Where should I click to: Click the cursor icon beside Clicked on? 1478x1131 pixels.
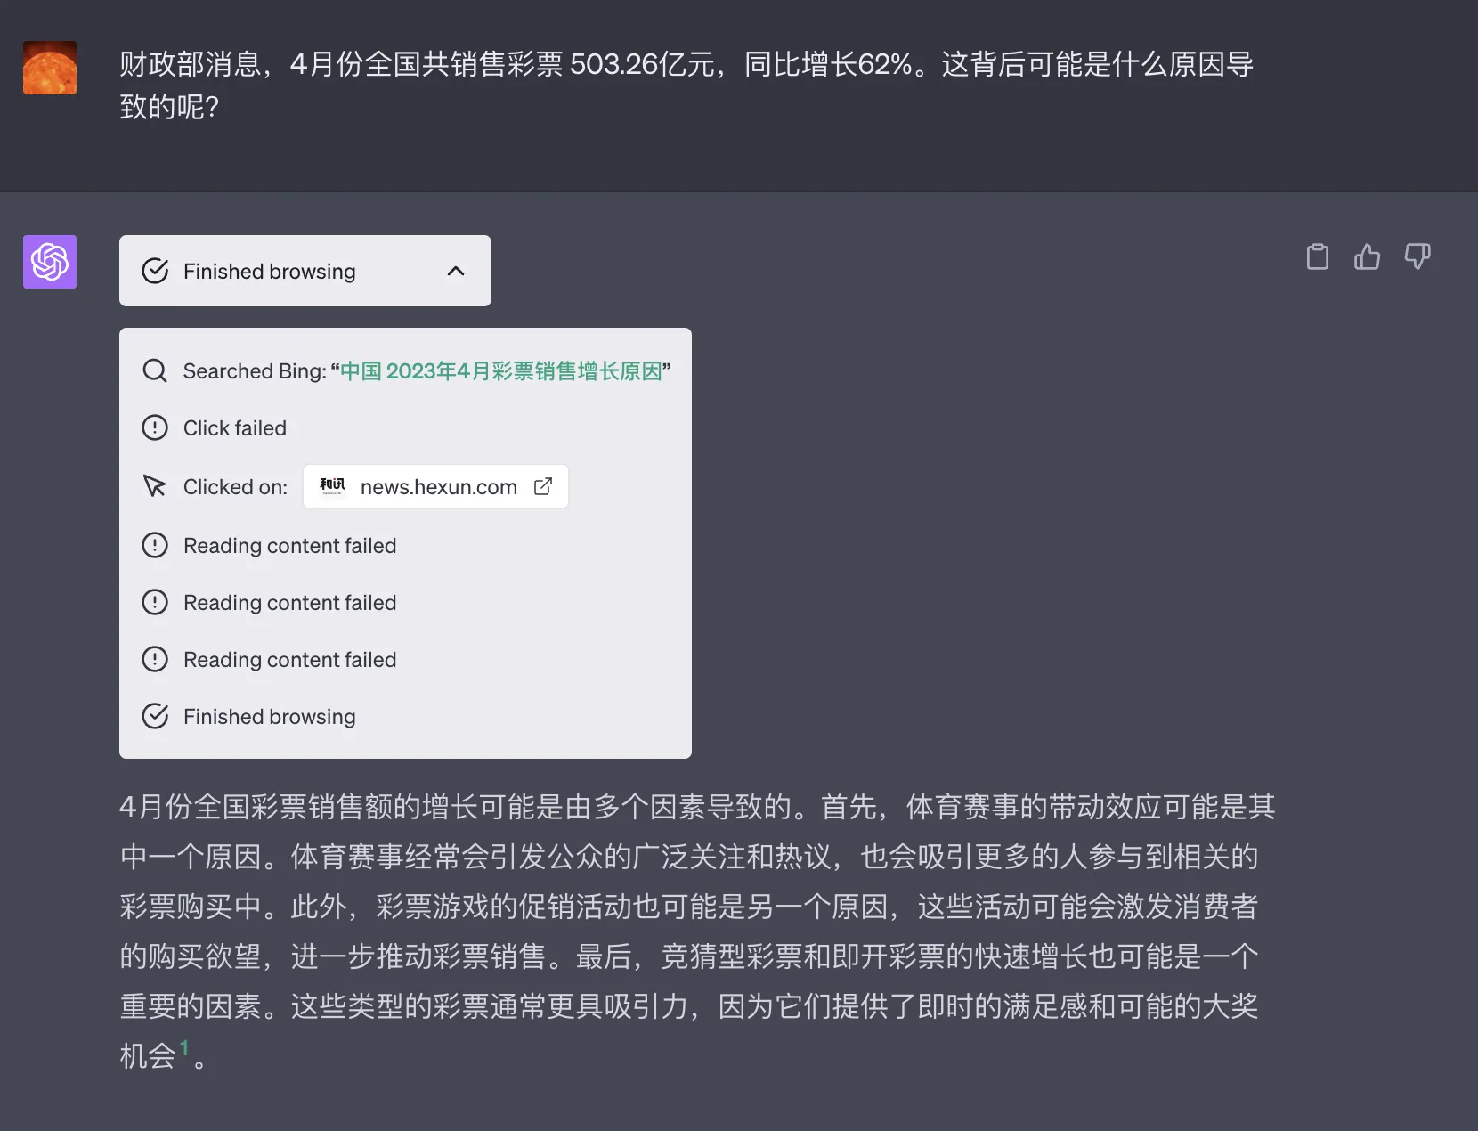155,486
